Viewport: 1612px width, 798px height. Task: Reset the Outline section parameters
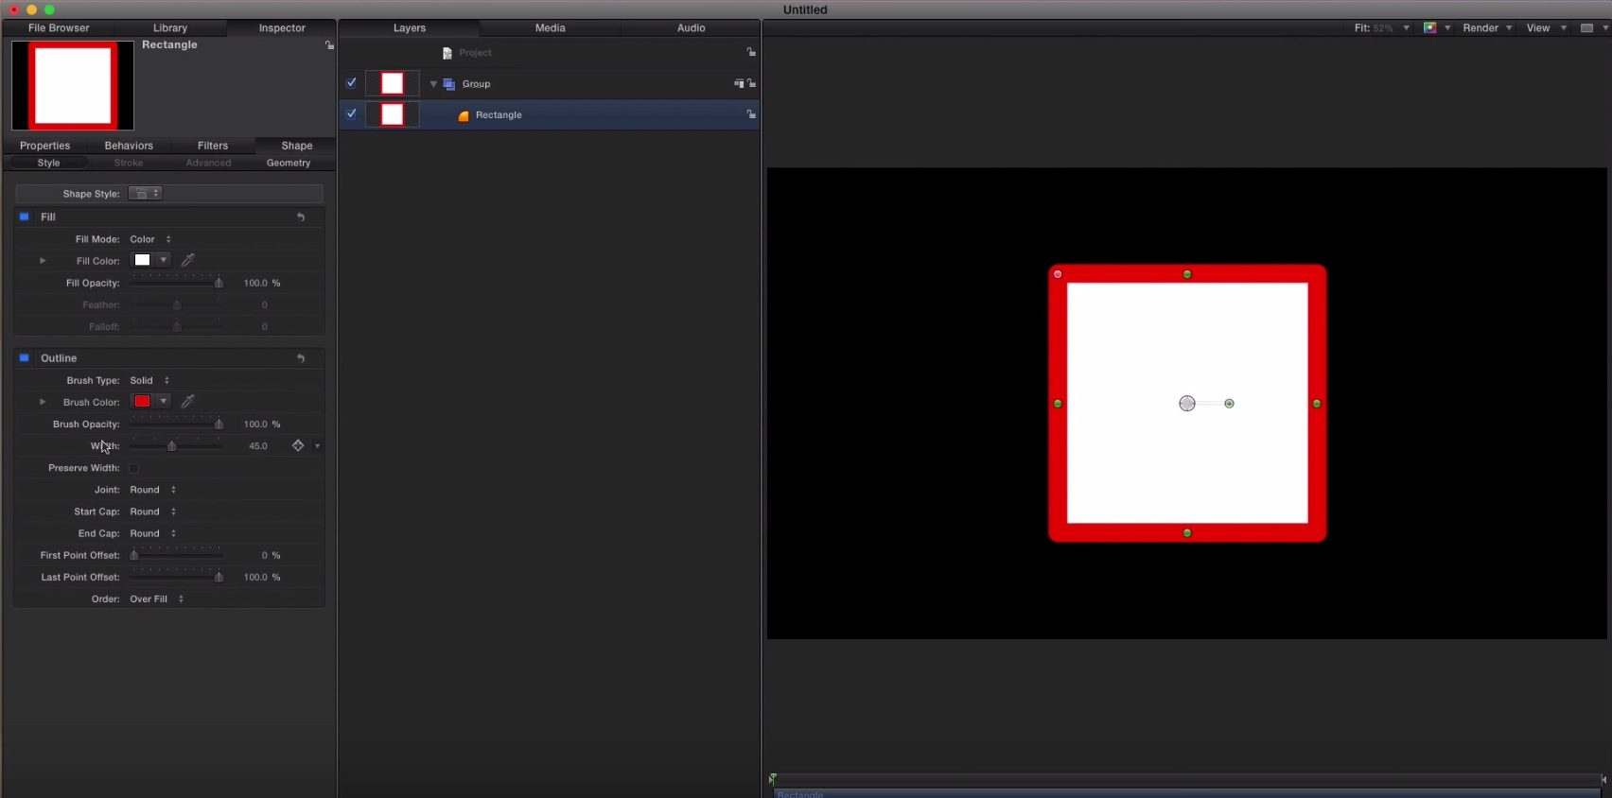[x=301, y=358]
